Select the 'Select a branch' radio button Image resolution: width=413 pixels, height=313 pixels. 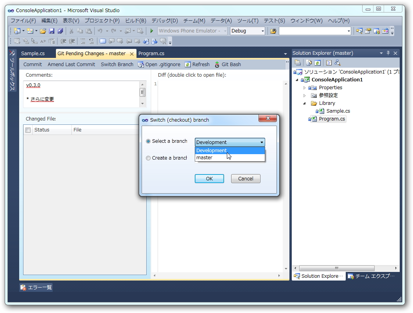(x=148, y=141)
